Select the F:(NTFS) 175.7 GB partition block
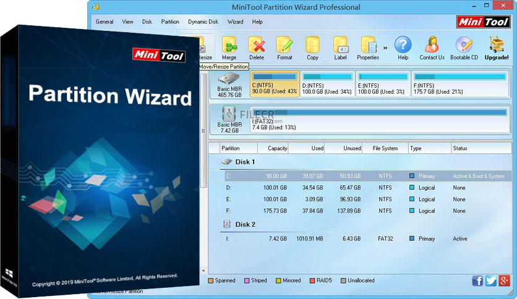This screenshot has width=517, height=299. 460,84
